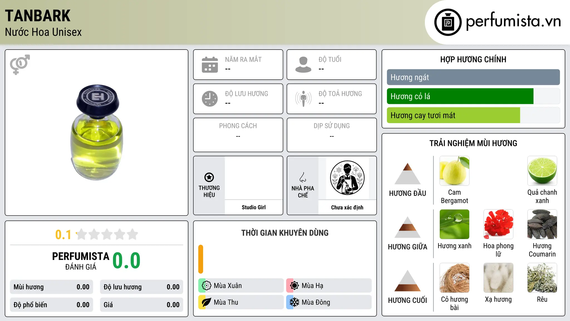Click the THƯƠNG HIỆU label
The height and width of the screenshot is (321, 570).
(209, 191)
